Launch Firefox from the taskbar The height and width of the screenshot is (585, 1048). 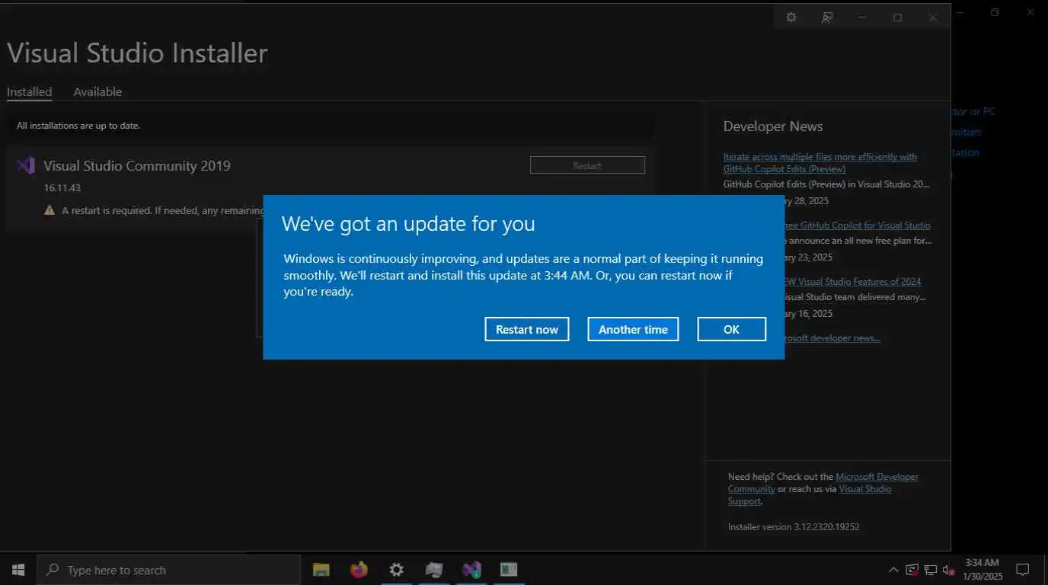359,570
